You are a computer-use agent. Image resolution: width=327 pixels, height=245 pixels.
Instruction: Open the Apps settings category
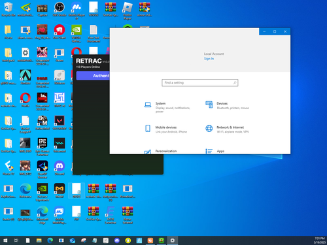(215, 151)
